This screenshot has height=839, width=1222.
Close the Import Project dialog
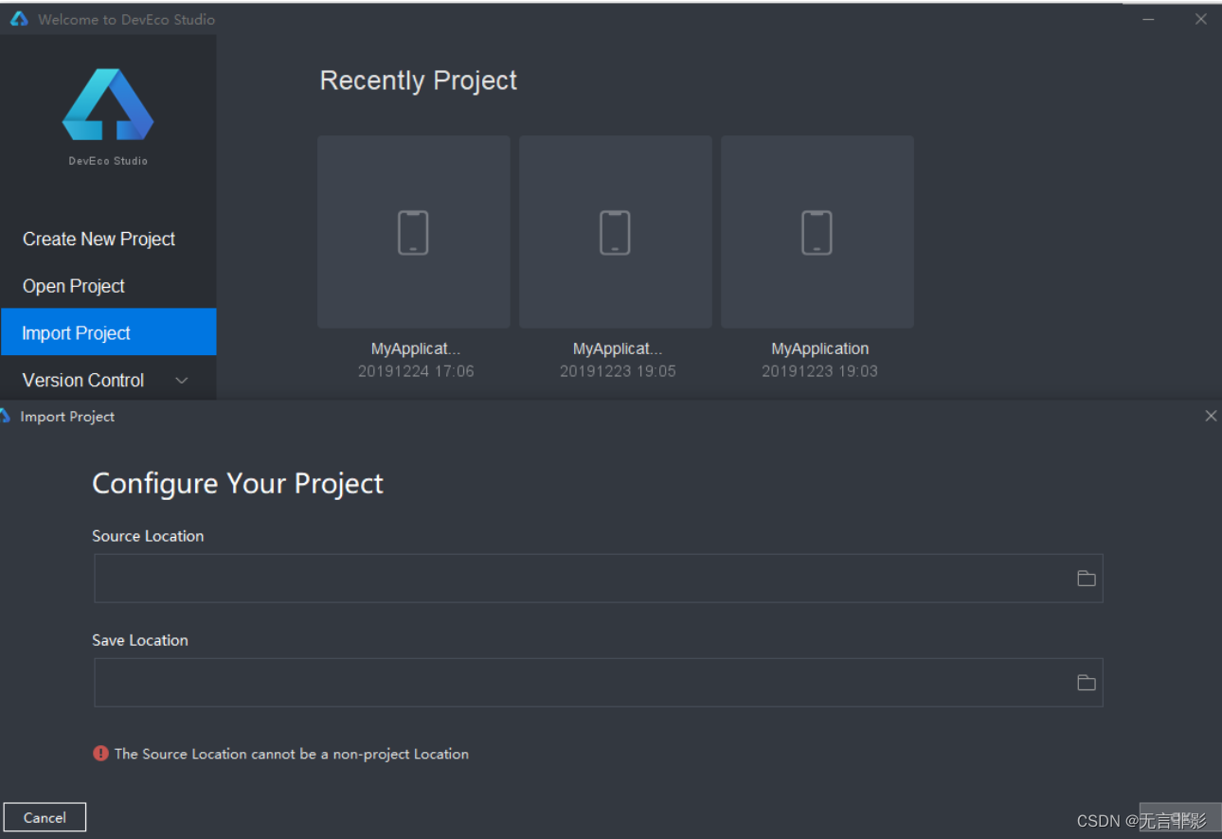(1211, 416)
